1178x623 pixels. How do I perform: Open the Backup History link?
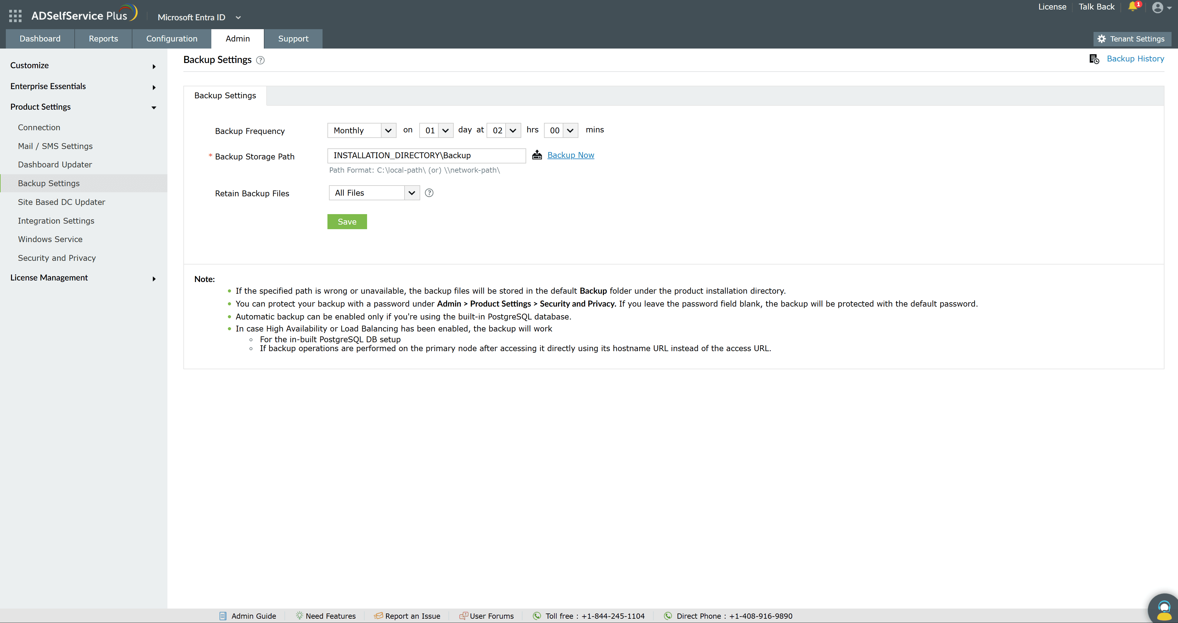point(1135,59)
